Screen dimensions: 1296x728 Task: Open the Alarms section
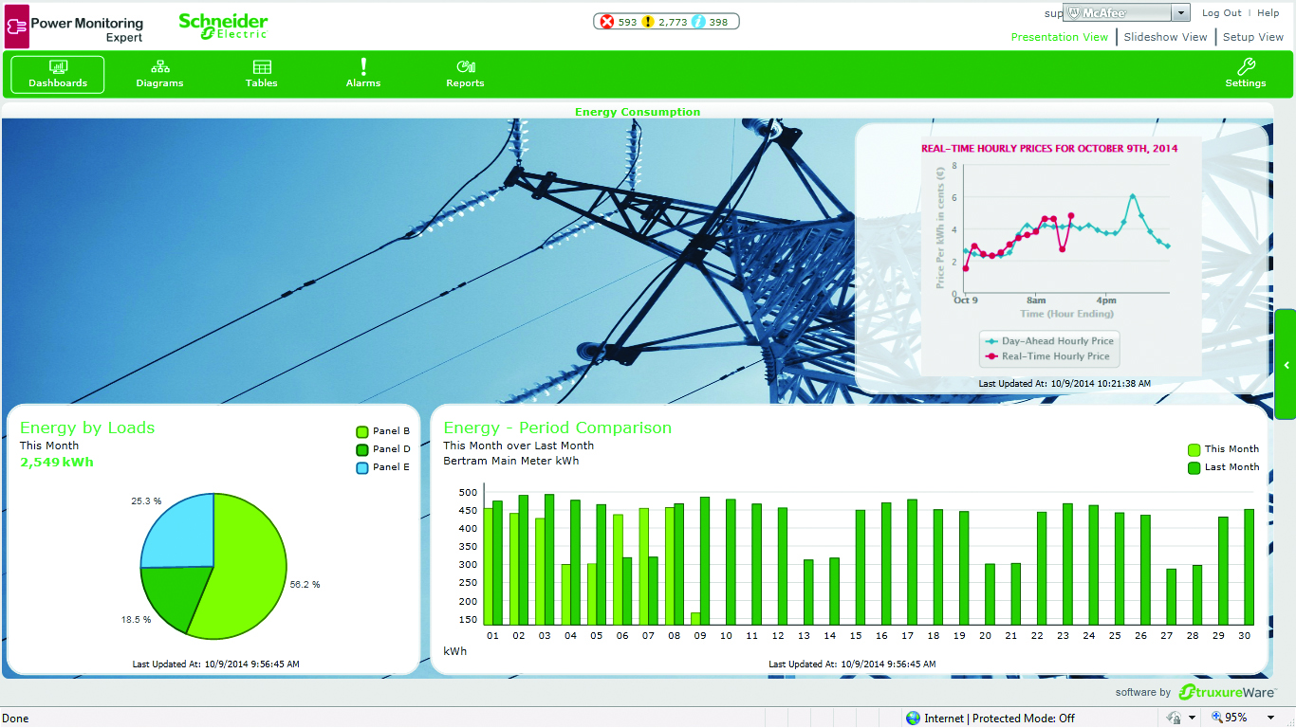click(x=363, y=74)
